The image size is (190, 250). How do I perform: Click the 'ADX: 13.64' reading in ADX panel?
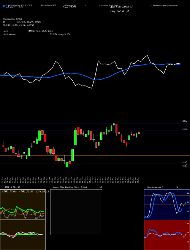[9, 192]
